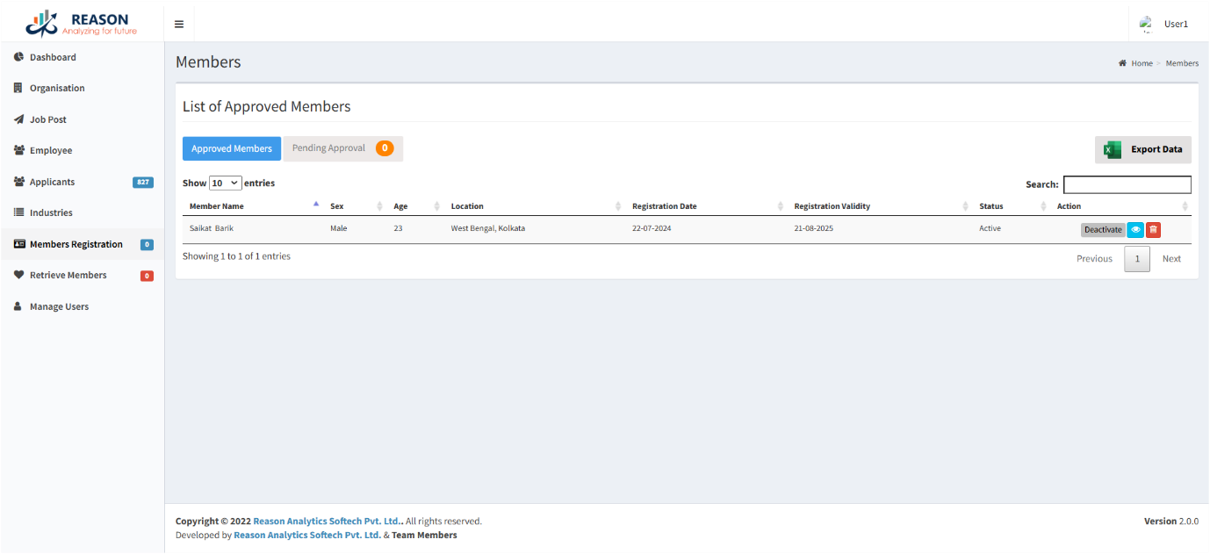
Task: Click the Retrieve Members heart icon
Action: (x=18, y=275)
